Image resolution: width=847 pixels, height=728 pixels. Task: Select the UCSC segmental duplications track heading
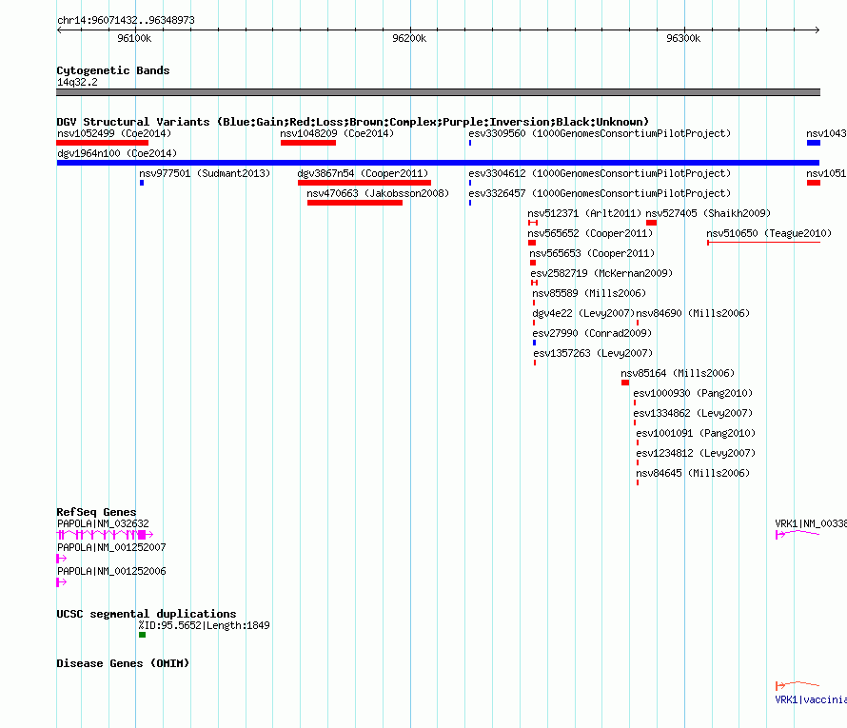(x=147, y=614)
